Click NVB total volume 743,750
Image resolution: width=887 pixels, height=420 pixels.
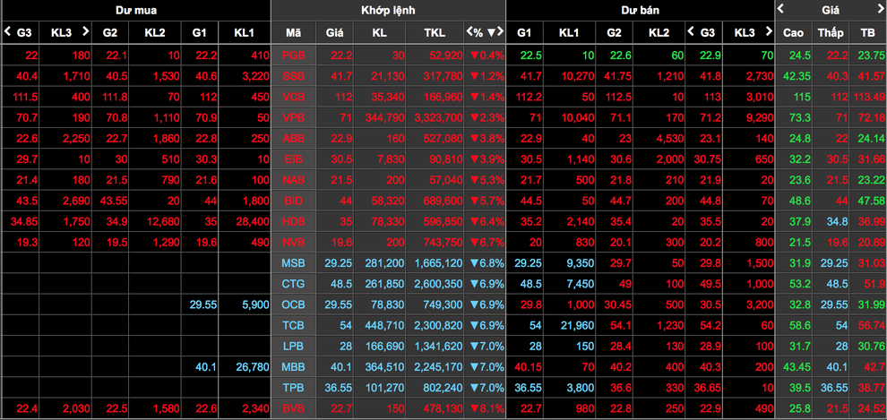(x=441, y=243)
